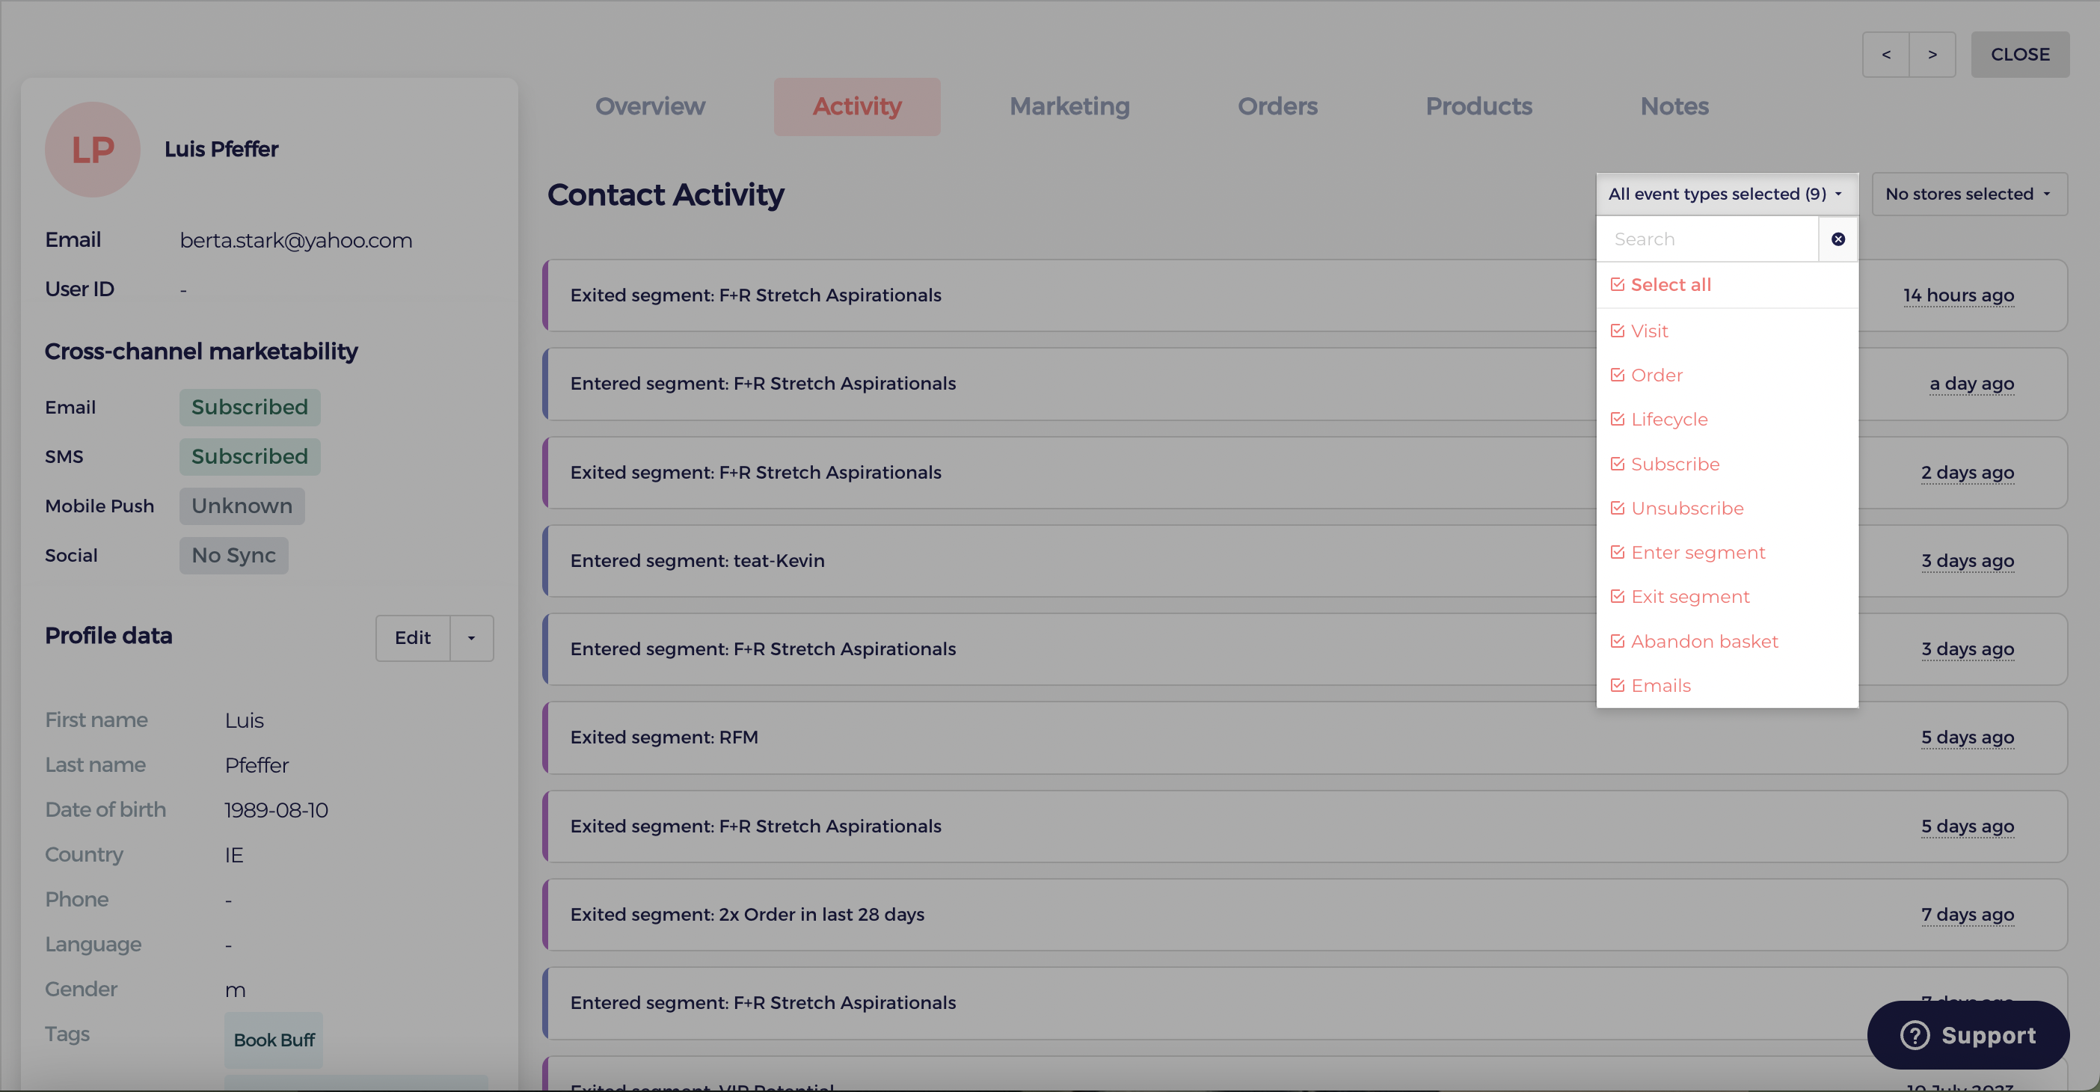Uncheck the Subscribe event type
This screenshot has width=2100, height=1092.
click(1618, 464)
